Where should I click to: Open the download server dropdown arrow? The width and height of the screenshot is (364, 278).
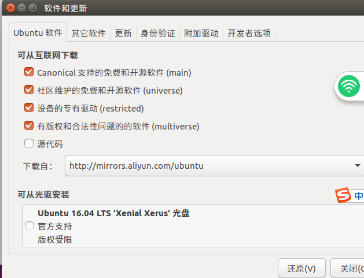tap(358, 165)
